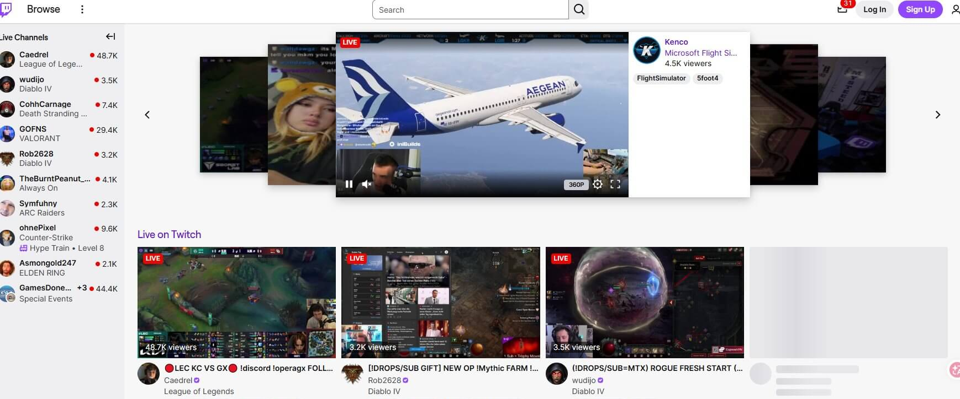Click Kenco channel avatar
960x399 pixels.
click(647, 51)
